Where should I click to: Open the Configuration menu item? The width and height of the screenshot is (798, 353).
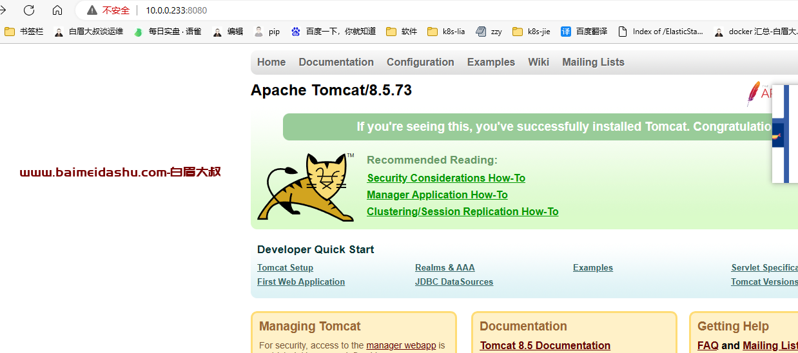420,62
